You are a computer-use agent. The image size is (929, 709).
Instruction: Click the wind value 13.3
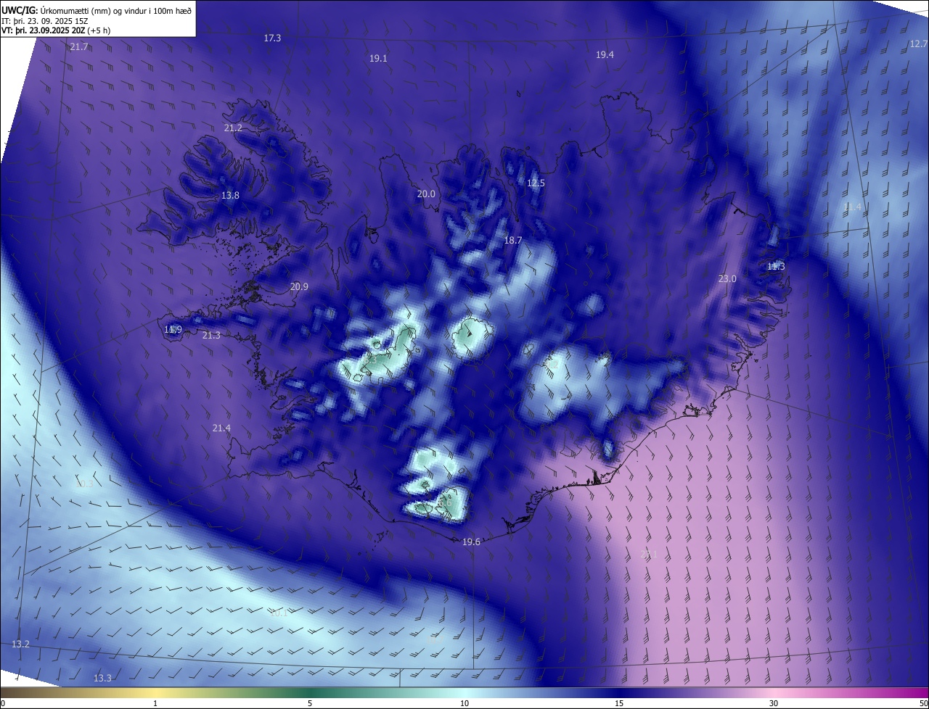click(102, 678)
